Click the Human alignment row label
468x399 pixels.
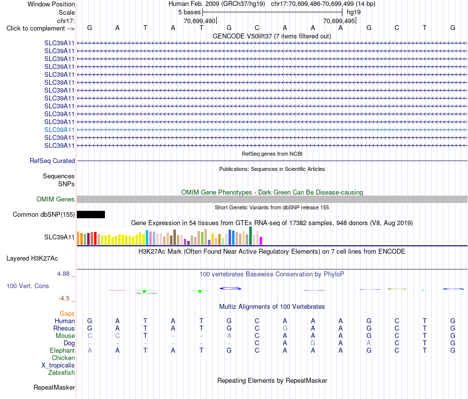click(x=65, y=321)
